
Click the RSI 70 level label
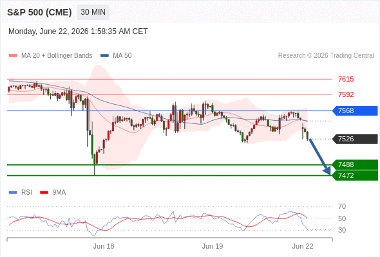(x=342, y=206)
